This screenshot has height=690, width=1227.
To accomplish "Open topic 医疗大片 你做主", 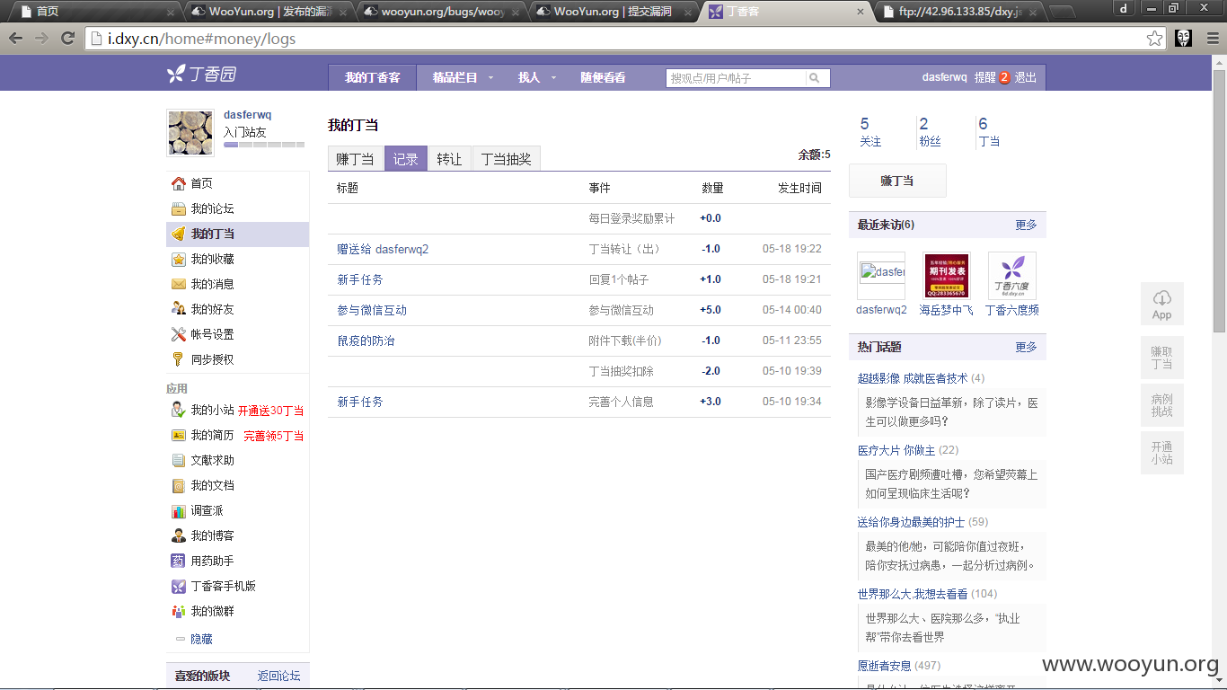I will coord(896,450).
